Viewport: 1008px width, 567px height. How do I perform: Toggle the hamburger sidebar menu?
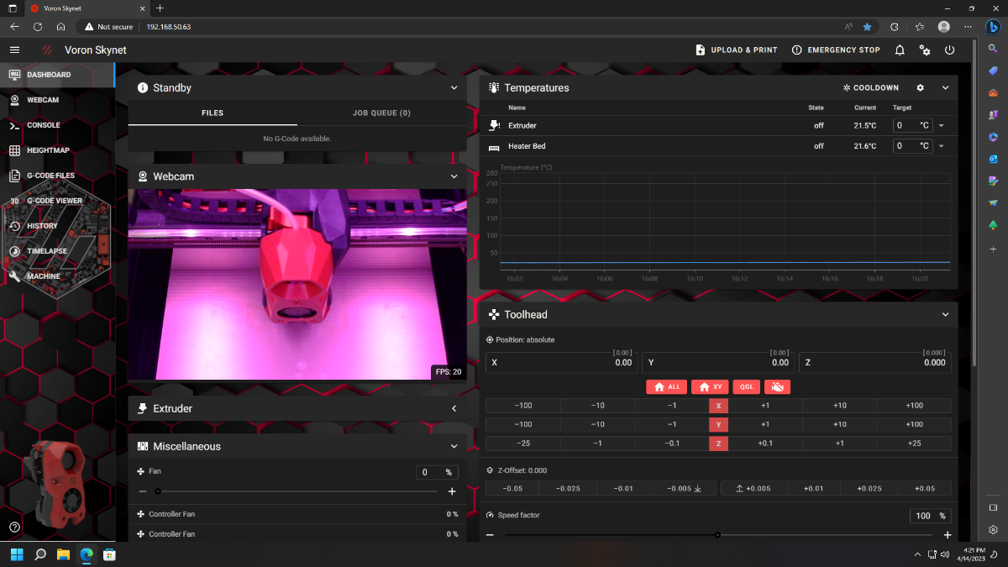(x=14, y=50)
